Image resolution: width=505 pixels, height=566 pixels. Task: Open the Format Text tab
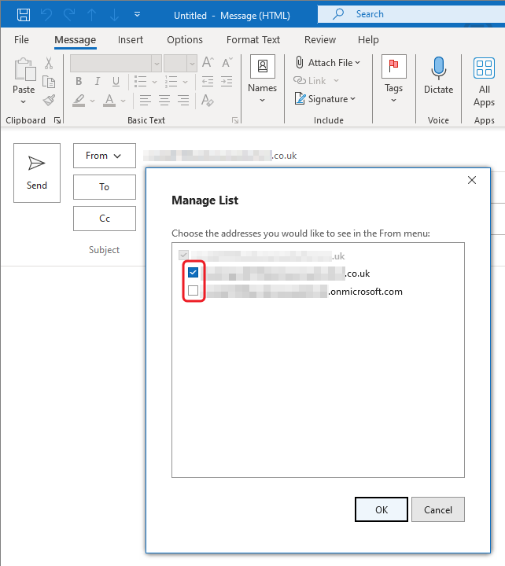pos(252,40)
